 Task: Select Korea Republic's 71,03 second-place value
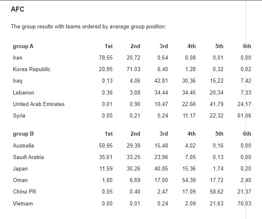pos(133,69)
